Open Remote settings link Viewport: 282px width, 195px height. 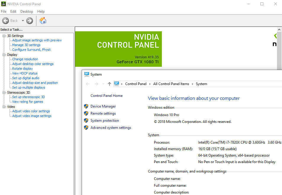coord(103,113)
